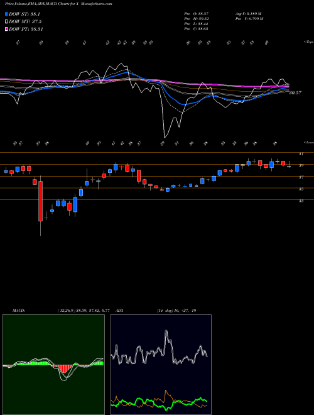
Task: Click the white DOW MT legend swatch
Action: coord(6,21)
